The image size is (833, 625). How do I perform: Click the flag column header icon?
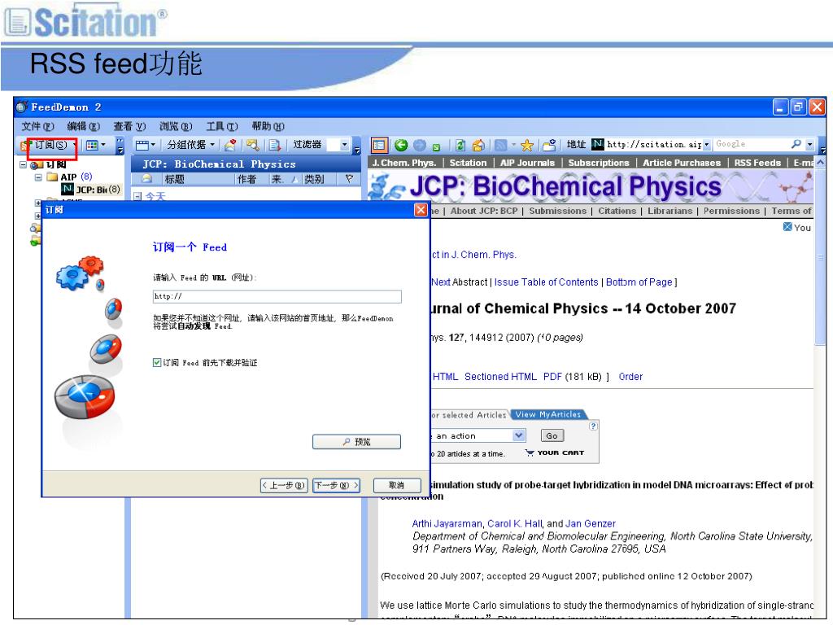348,179
